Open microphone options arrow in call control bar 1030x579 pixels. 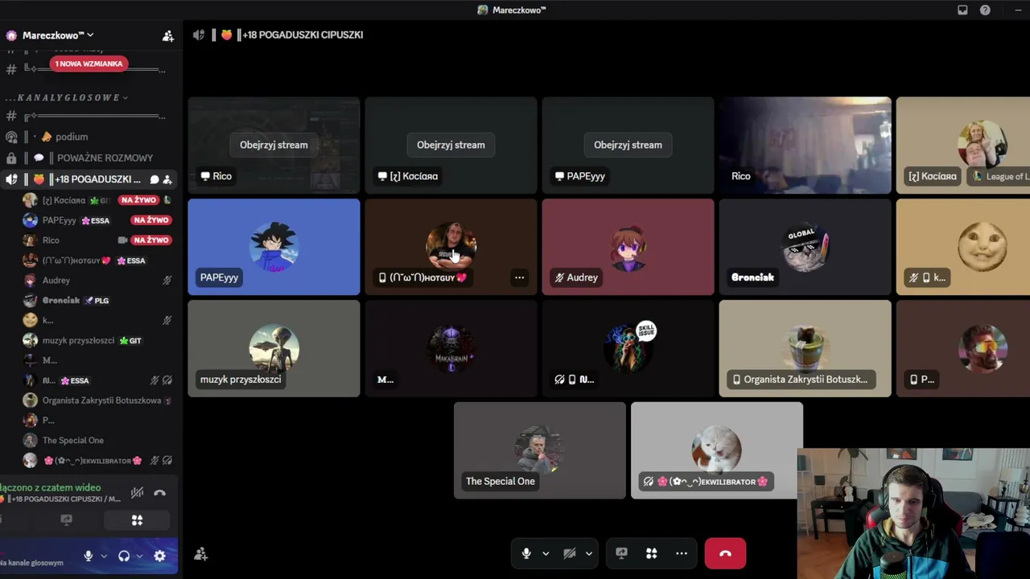[546, 553]
